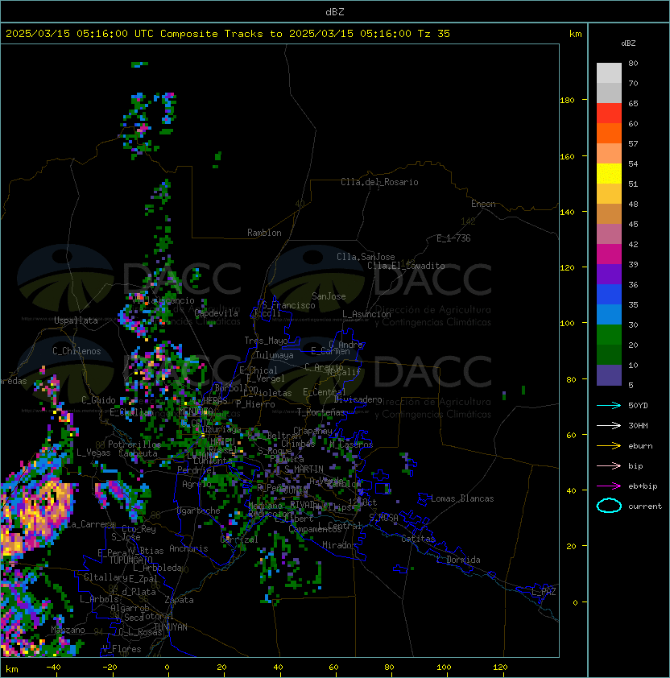
Task: Click the V_Flores place label
Action: click(122, 649)
